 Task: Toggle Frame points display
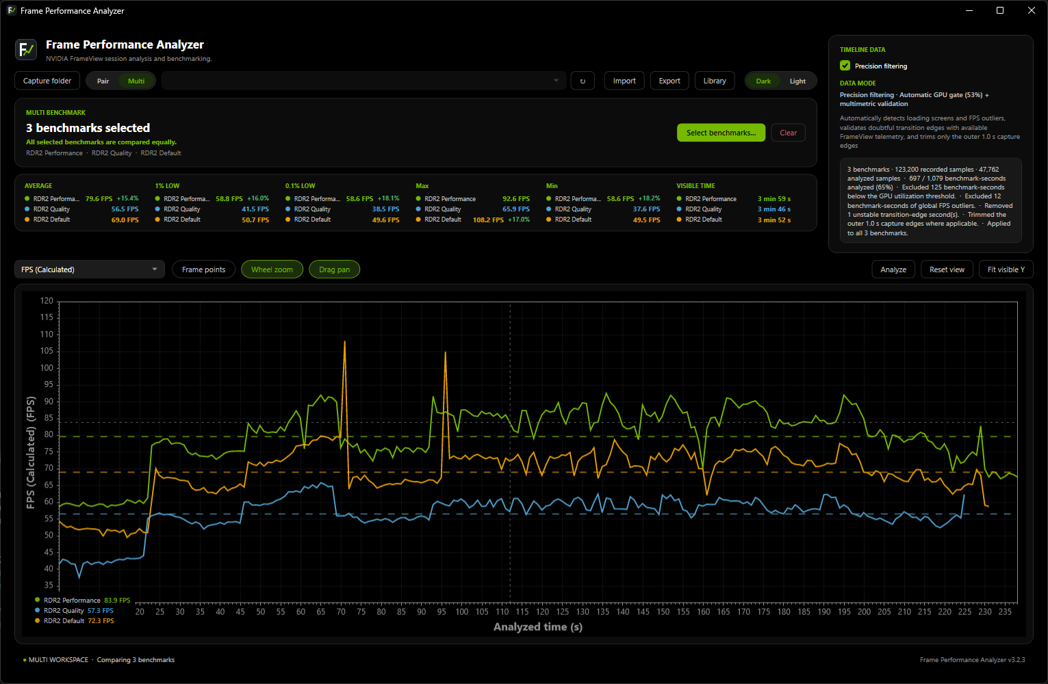(x=203, y=269)
